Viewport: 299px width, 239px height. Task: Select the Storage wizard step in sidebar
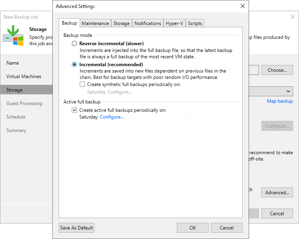26,90
